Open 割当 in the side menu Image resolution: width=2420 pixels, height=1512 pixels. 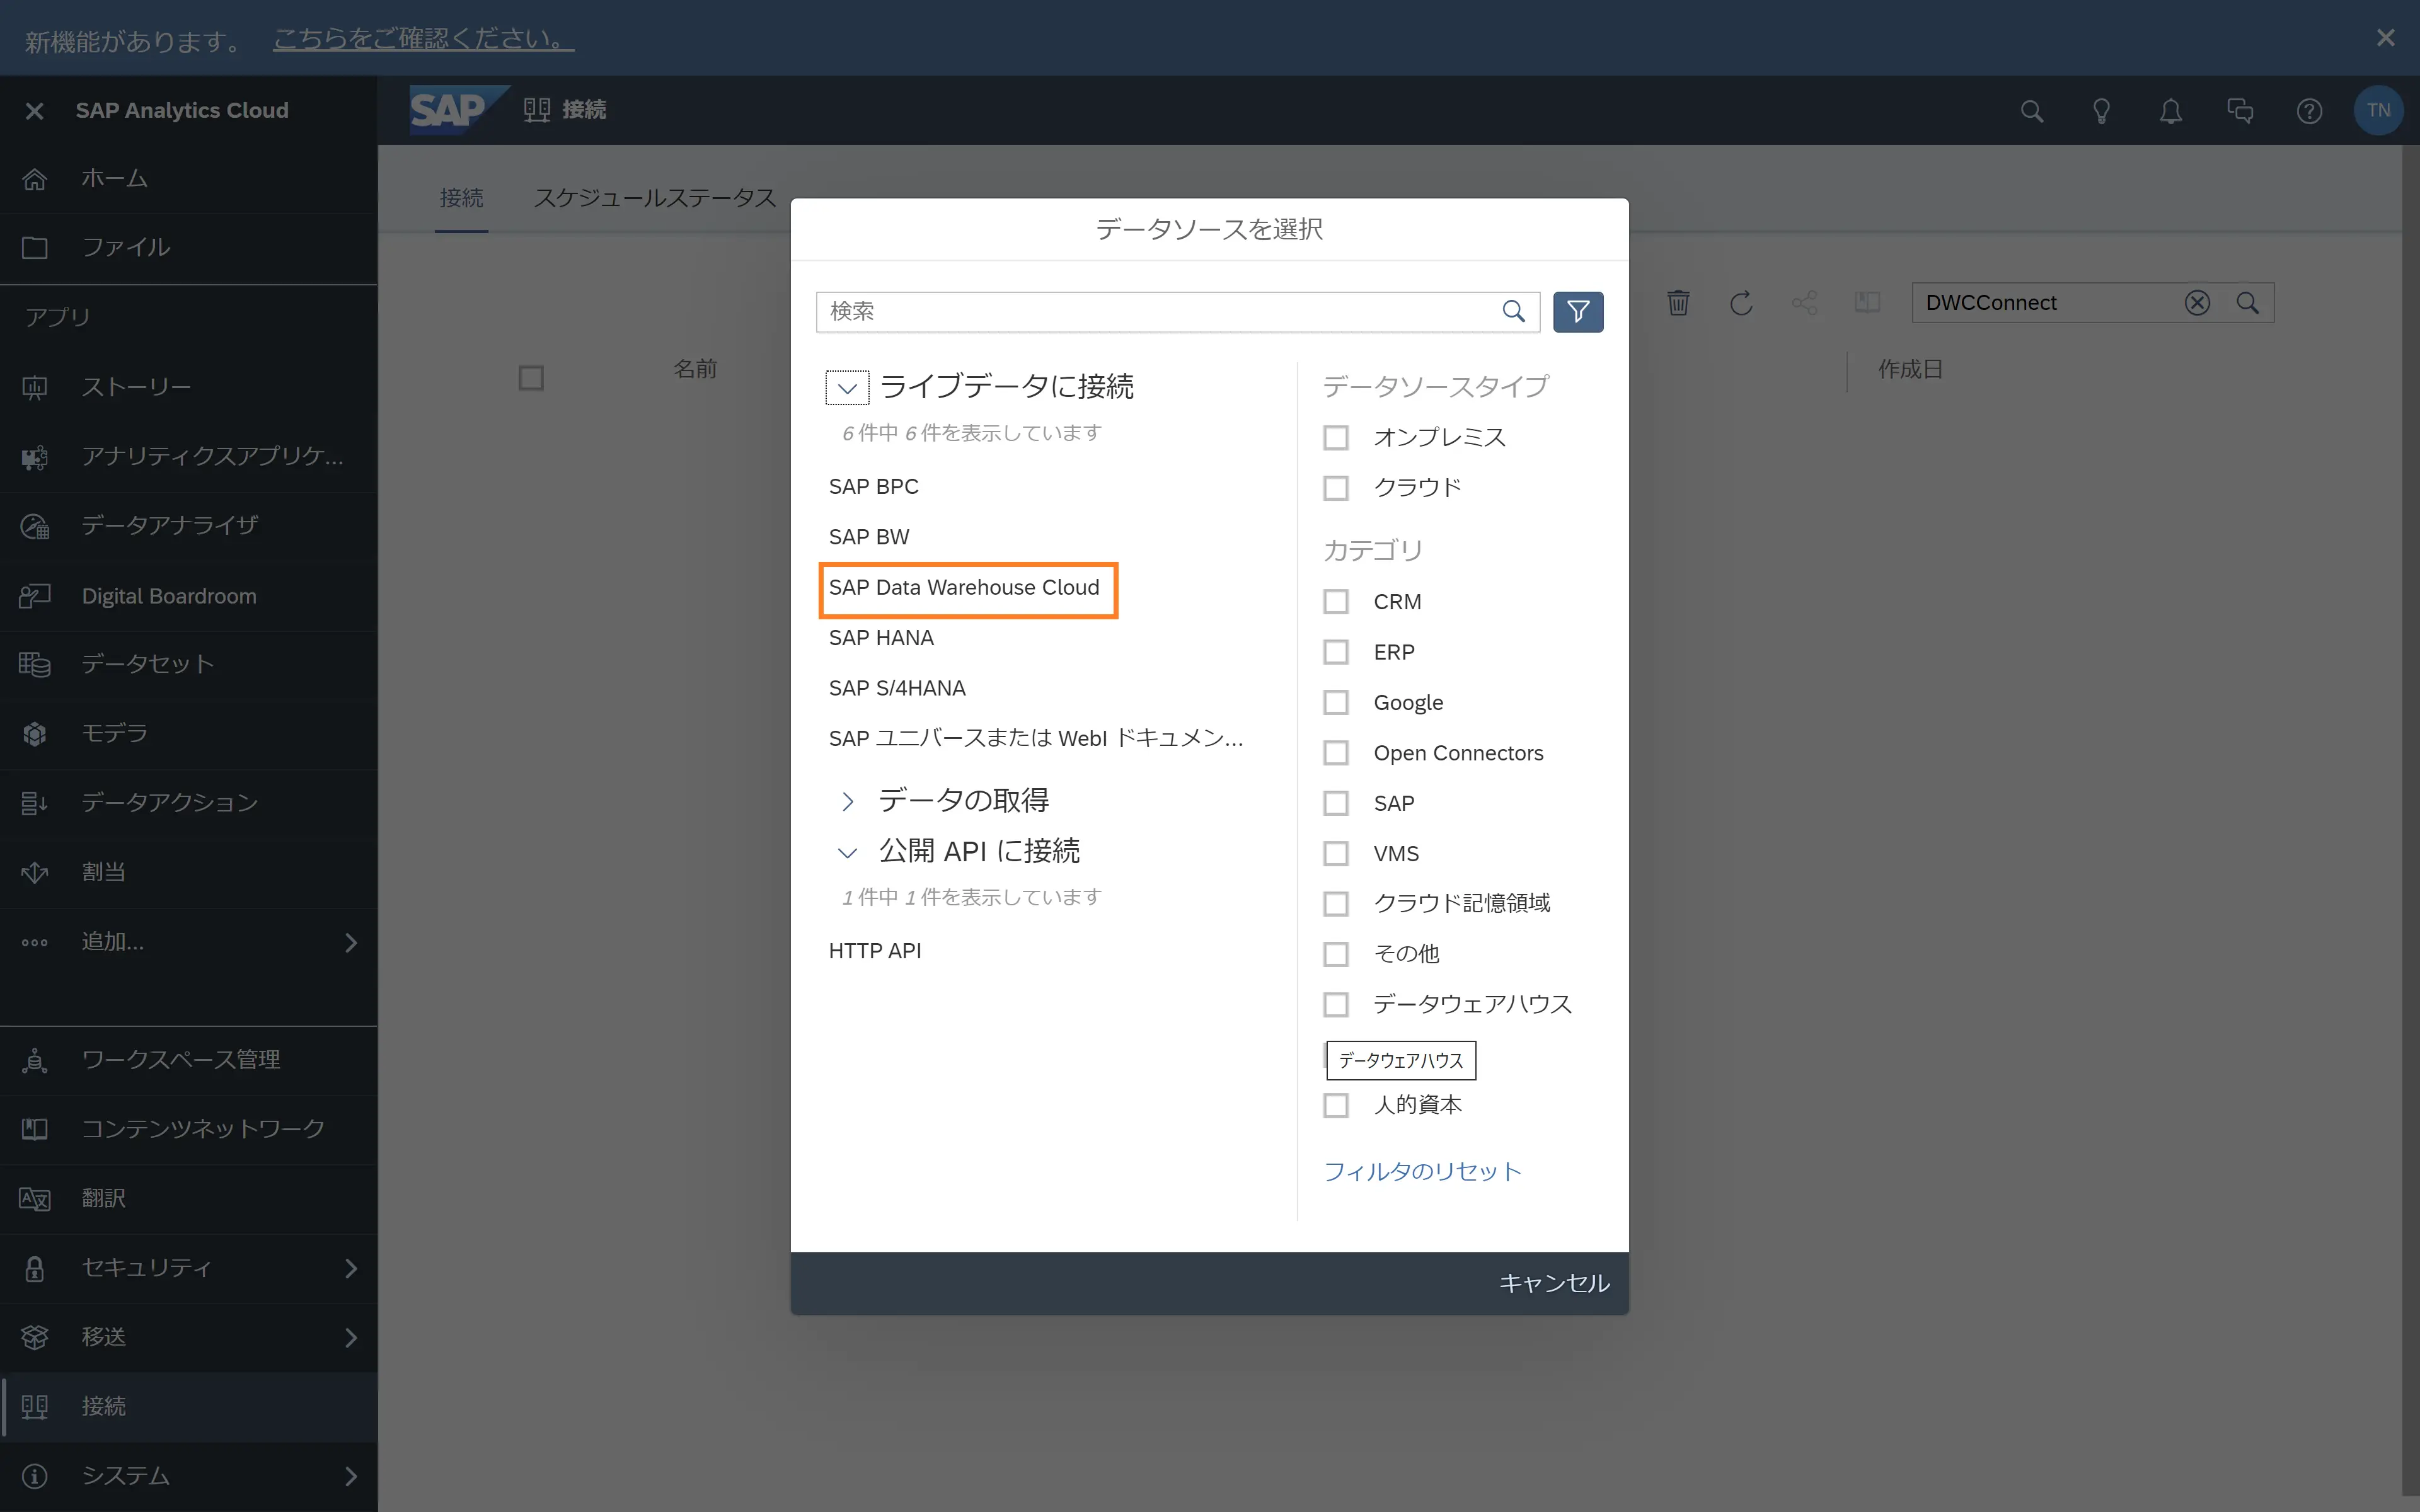pos(189,872)
